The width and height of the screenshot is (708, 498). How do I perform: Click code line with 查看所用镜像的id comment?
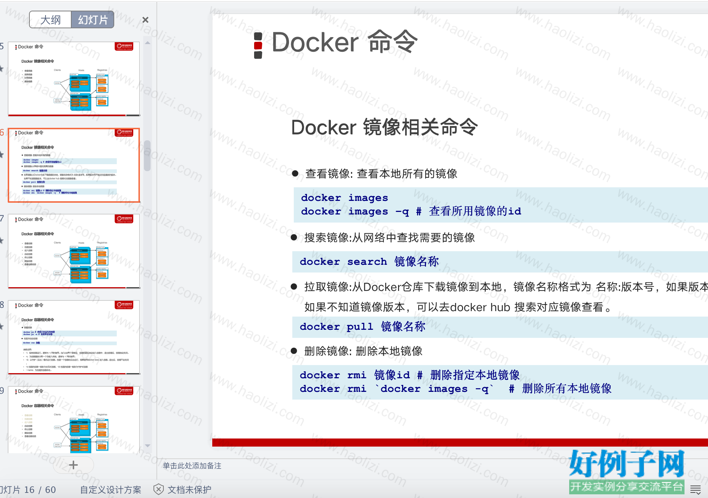411,211
